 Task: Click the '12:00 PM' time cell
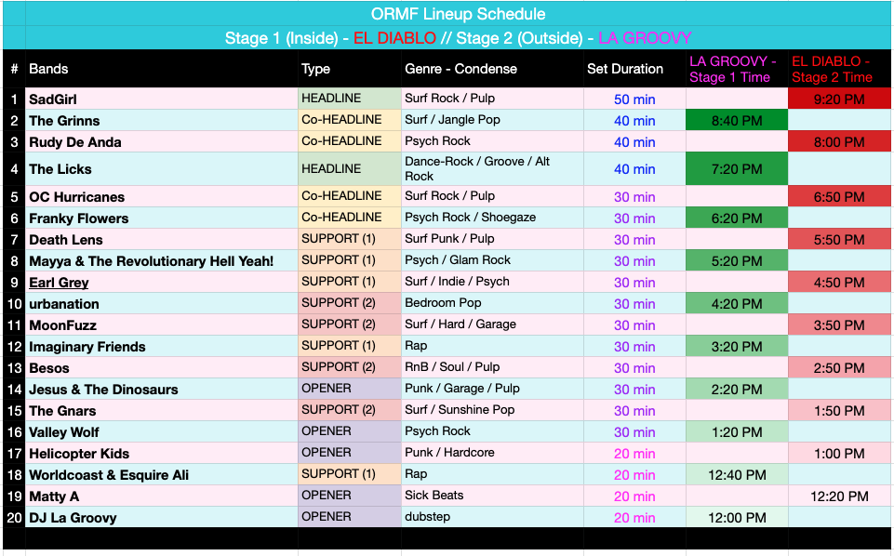pos(737,518)
